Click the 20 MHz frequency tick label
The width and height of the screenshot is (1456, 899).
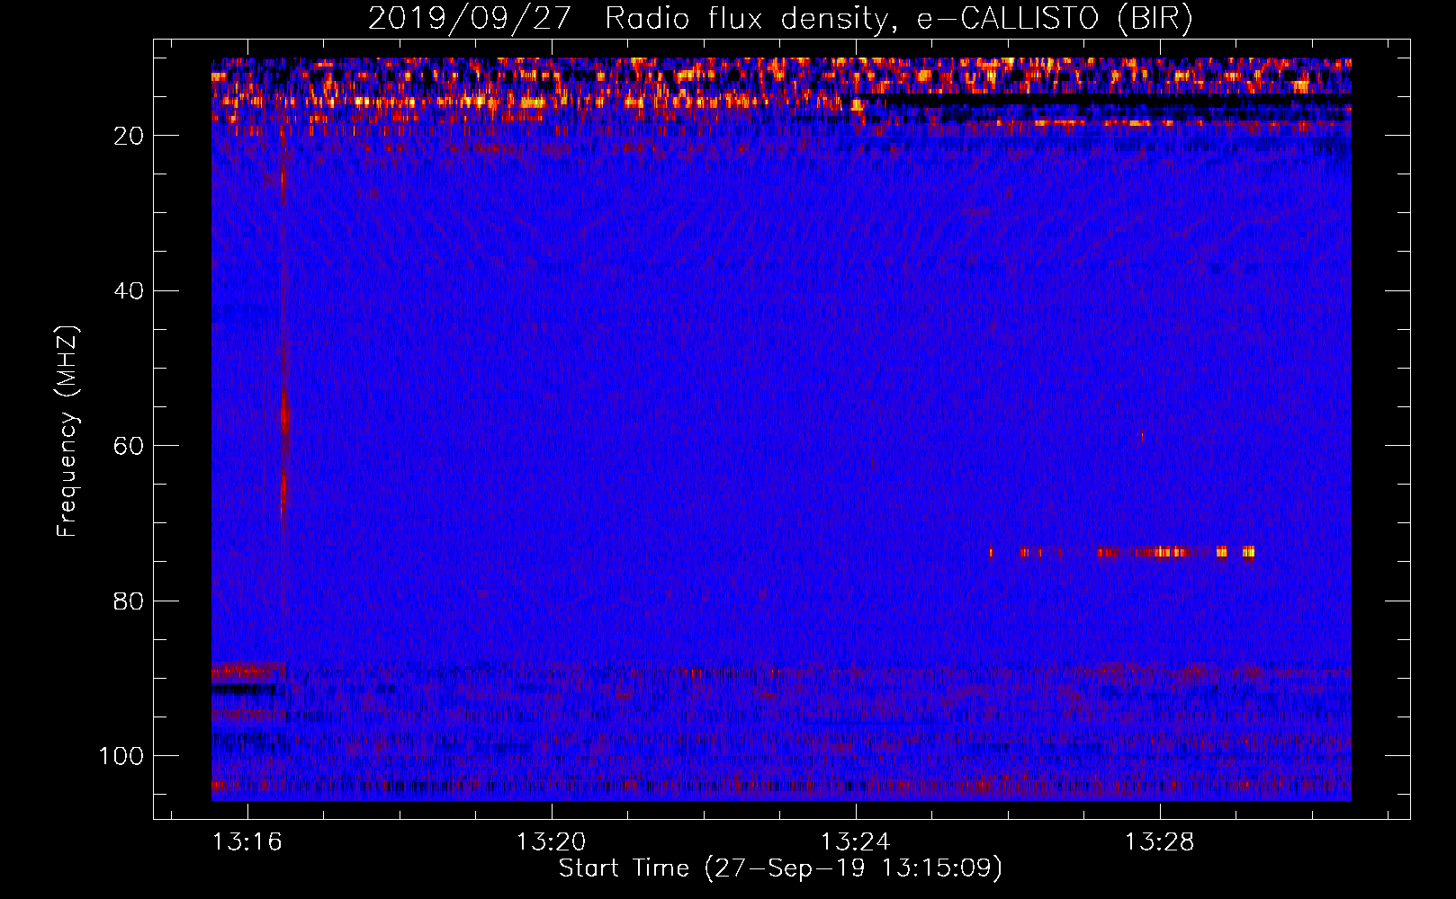click(x=129, y=136)
